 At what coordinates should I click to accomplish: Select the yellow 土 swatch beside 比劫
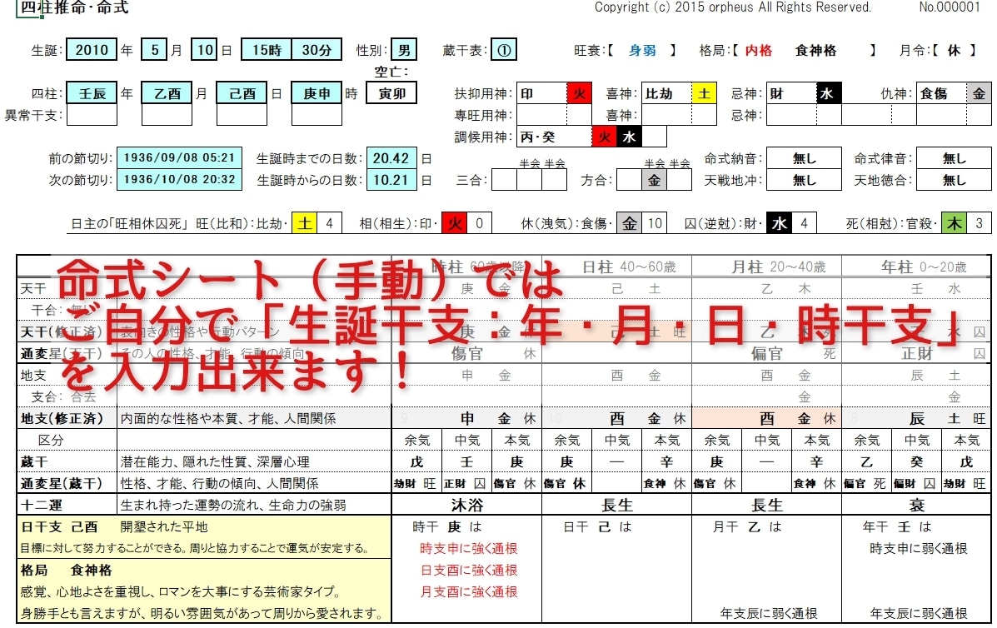pos(704,93)
